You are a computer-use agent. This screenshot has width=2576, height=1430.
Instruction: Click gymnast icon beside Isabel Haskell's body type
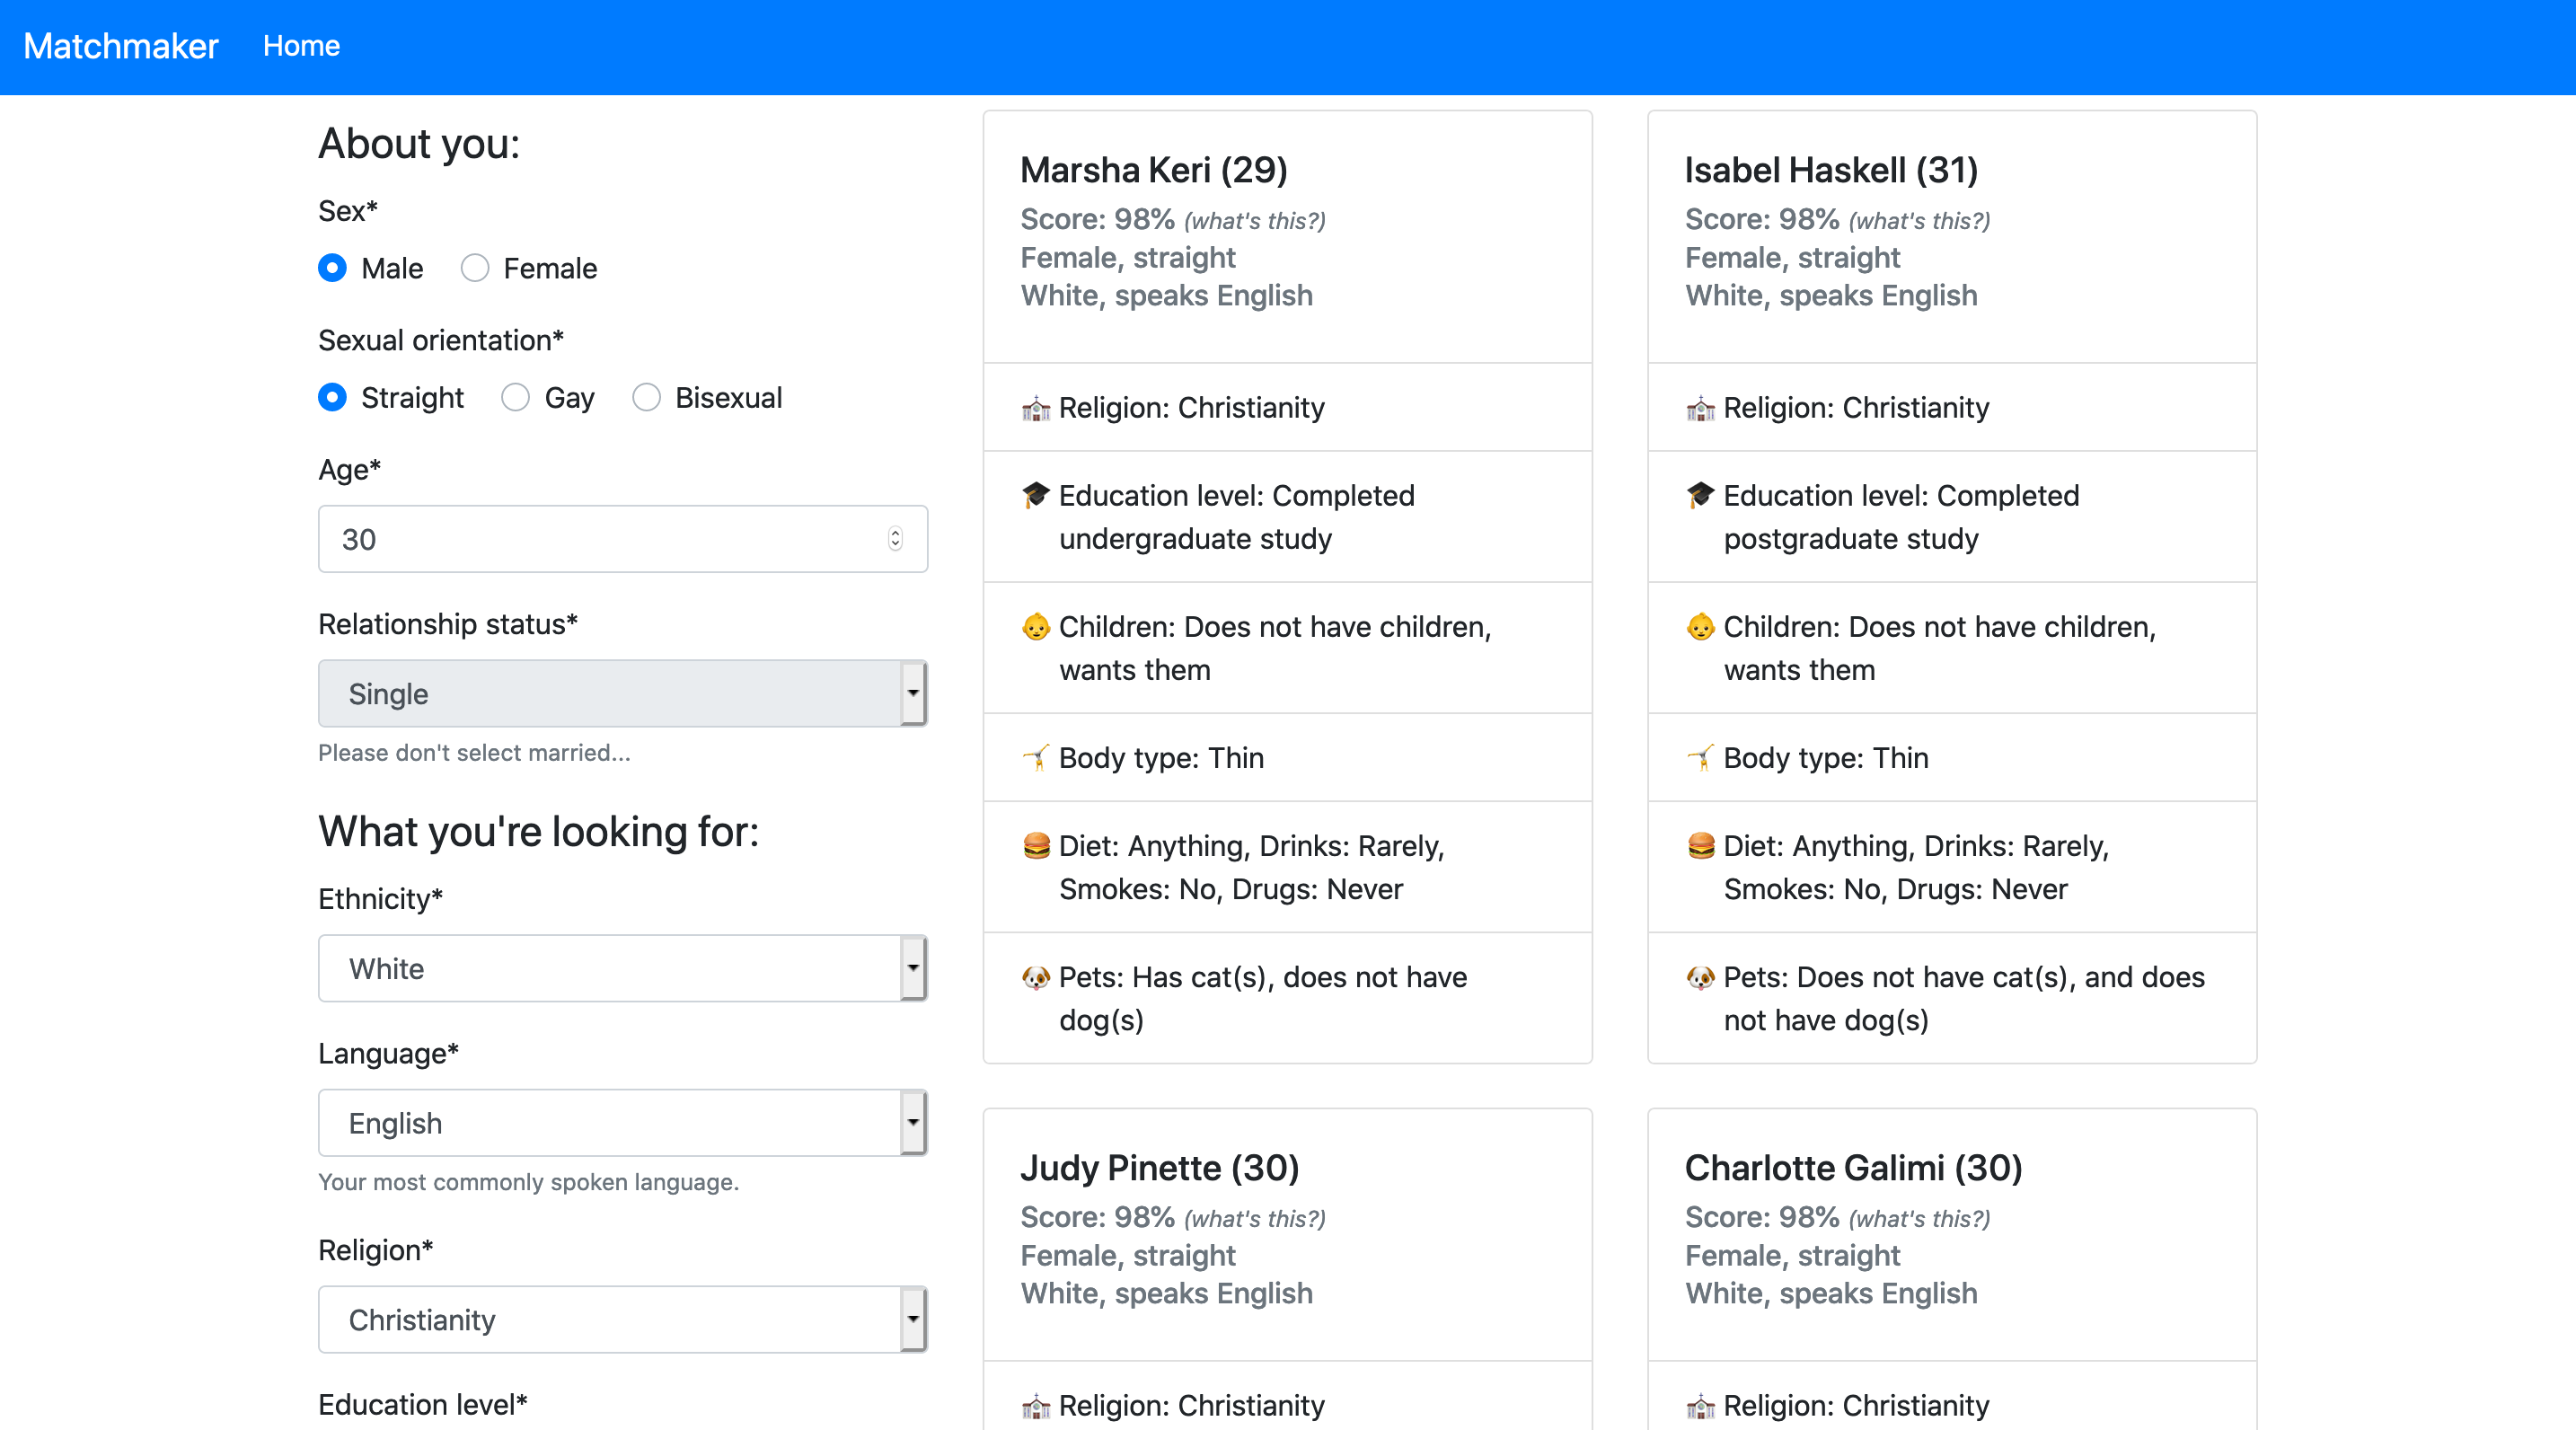[x=1700, y=758]
